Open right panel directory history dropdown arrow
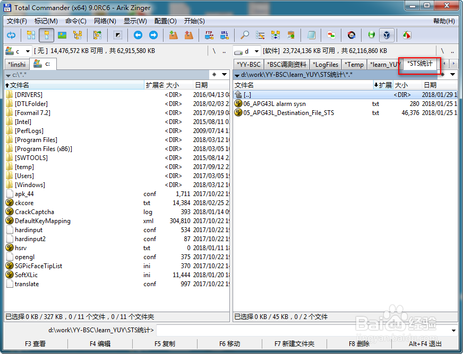463x354 pixels. point(453,75)
